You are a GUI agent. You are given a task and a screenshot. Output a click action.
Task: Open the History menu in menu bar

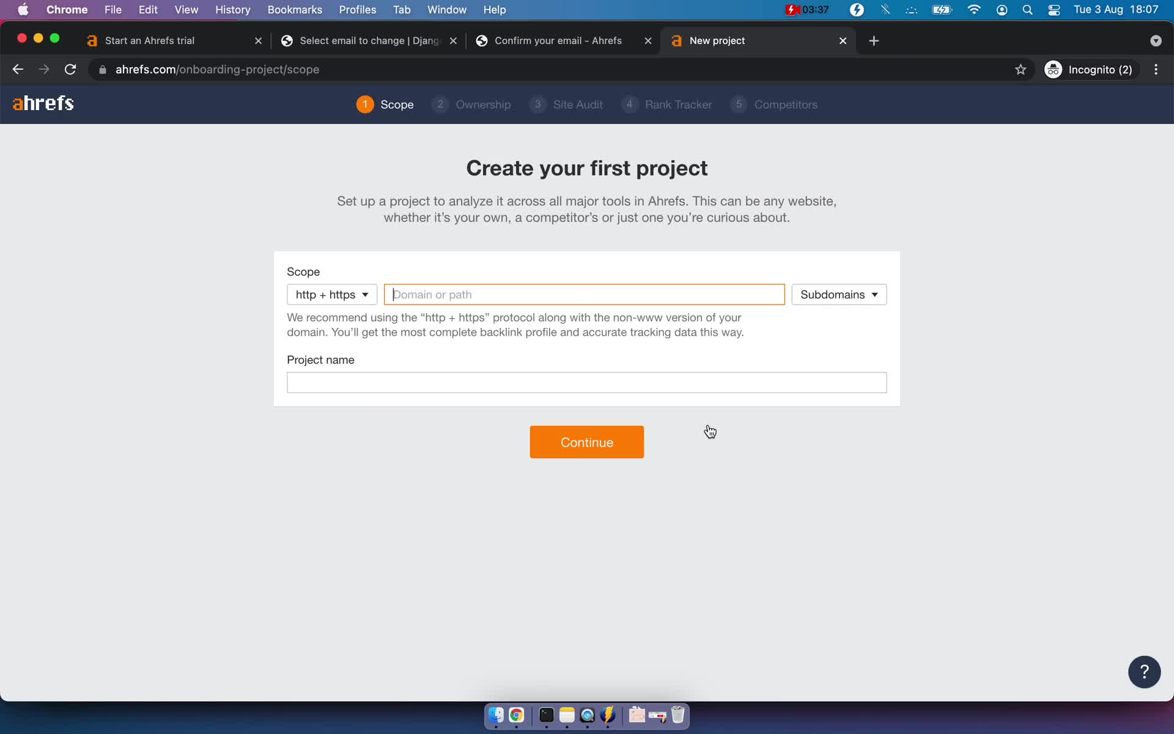click(x=232, y=9)
